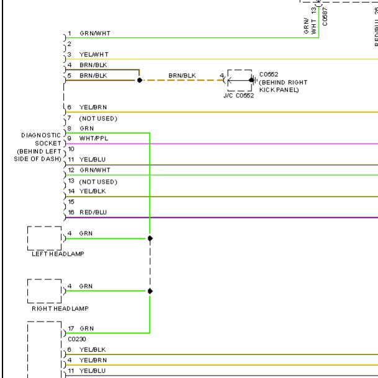Click the 4 GRN label at left headlamp
The width and height of the screenshot is (378, 378).
click(x=80, y=233)
